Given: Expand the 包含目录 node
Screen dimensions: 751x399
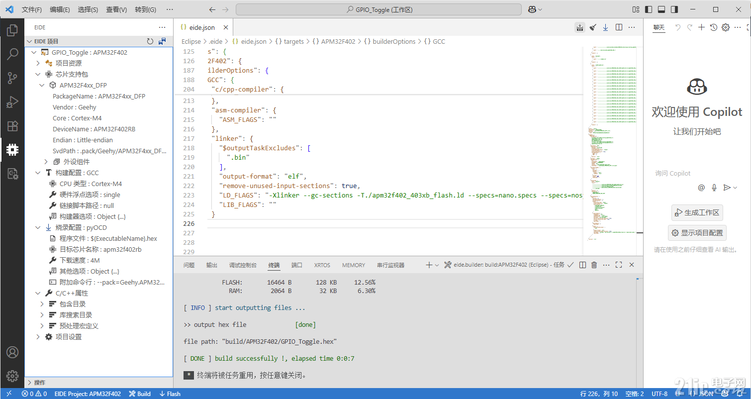Looking at the screenshot, I should coord(42,304).
